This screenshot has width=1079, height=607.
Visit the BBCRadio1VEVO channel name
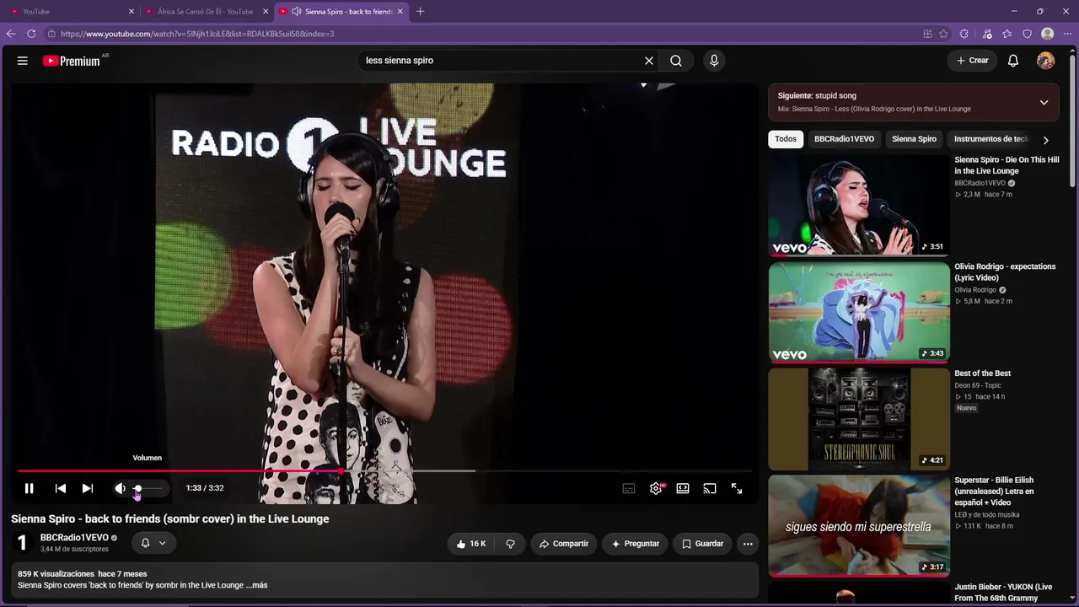[x=74, y=538]
